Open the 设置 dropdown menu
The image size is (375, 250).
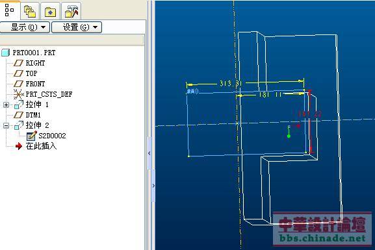coord(77,27)
